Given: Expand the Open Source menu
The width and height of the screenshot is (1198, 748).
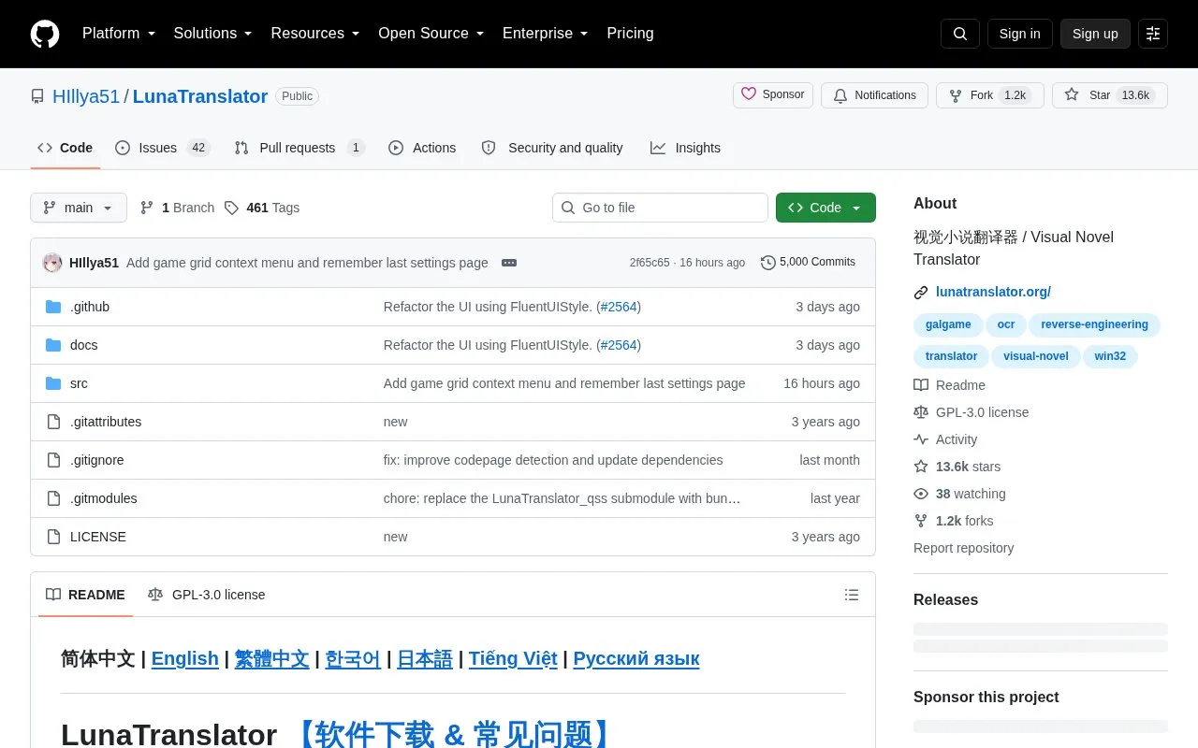Looking at the screenshot, I should pos(431,34).
